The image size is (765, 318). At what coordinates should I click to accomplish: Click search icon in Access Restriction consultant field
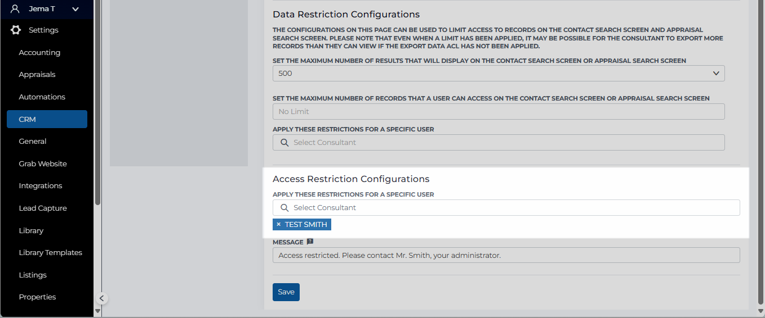[284, 207]
